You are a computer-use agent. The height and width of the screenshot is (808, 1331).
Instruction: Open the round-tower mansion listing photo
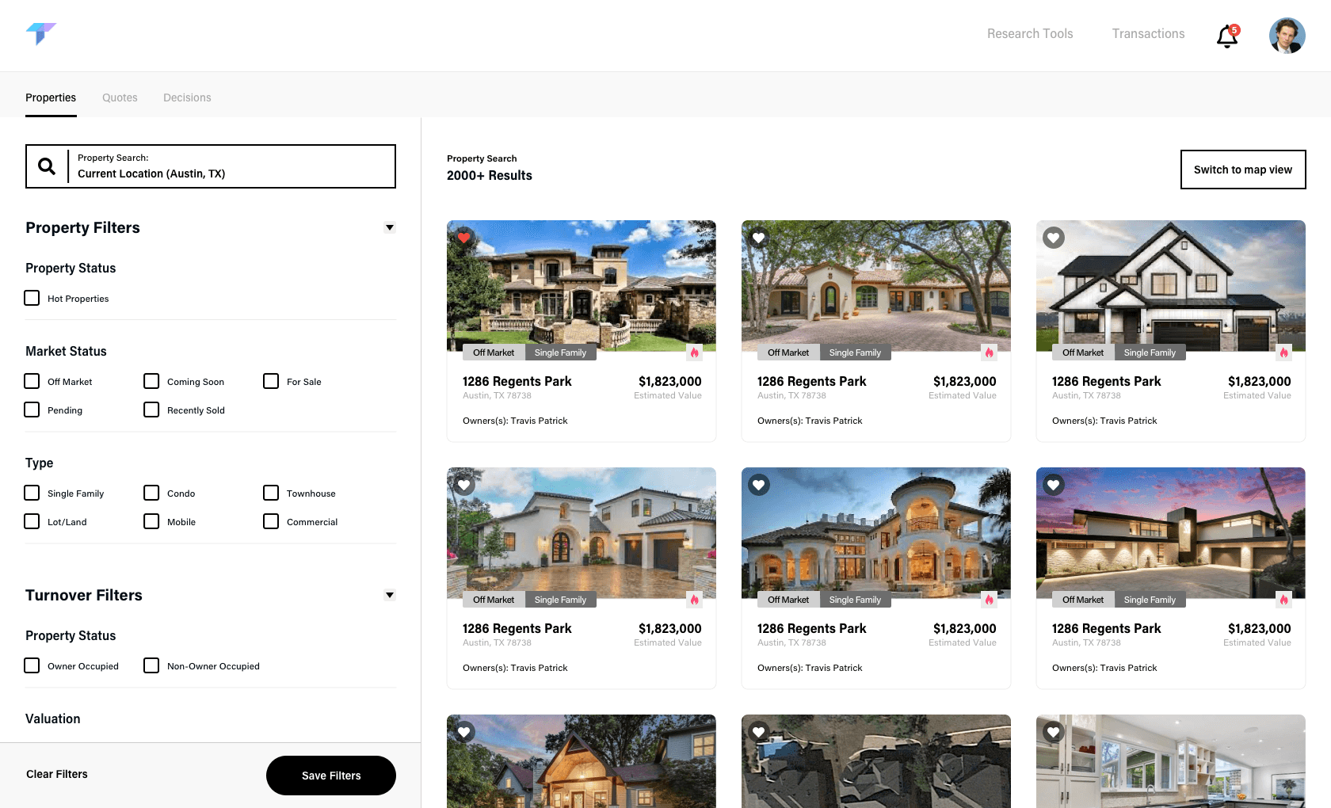coord(876,533)
